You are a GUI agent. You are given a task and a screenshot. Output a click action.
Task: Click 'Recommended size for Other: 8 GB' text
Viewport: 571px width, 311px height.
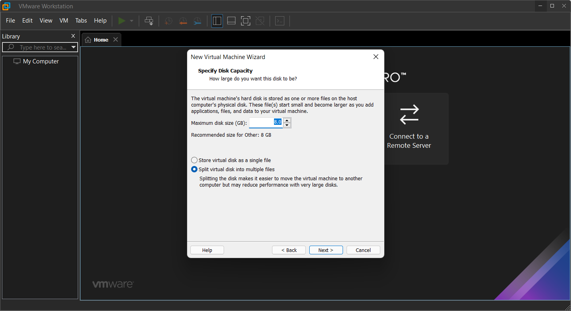tap(231, 135)
